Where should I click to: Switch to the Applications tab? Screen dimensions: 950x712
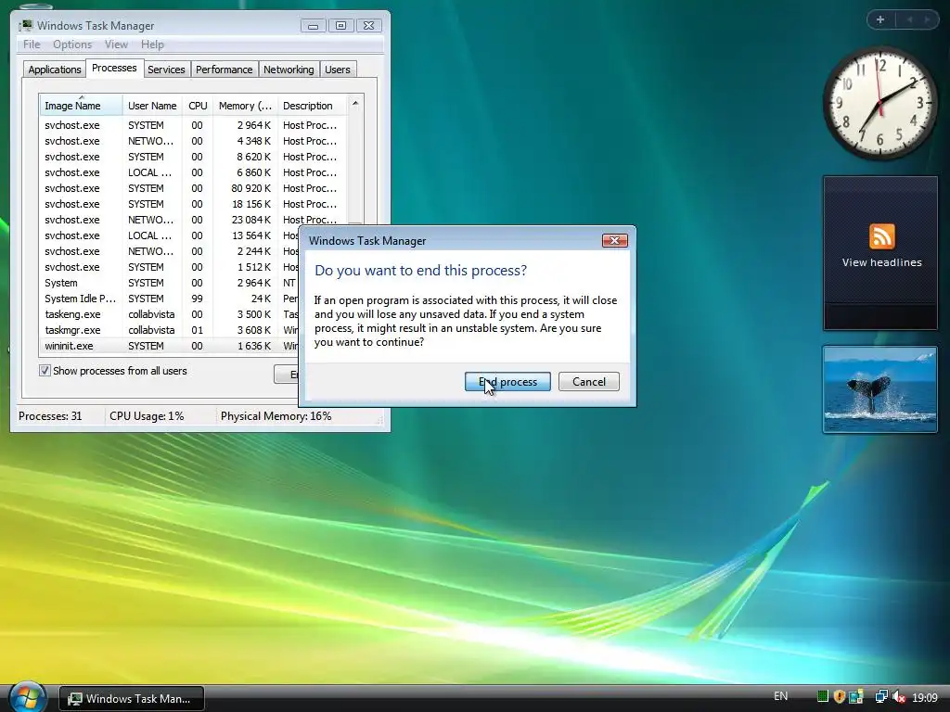click(x=55, y=70)
